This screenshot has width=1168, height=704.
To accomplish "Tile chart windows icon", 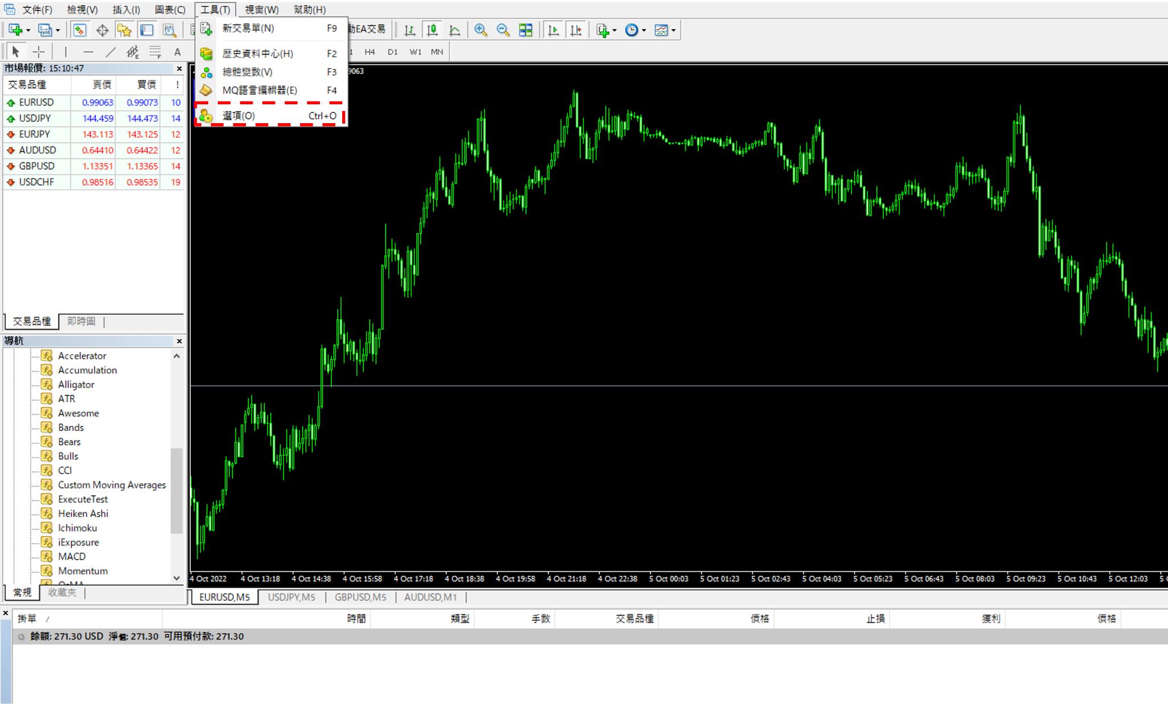I will 525,30.
